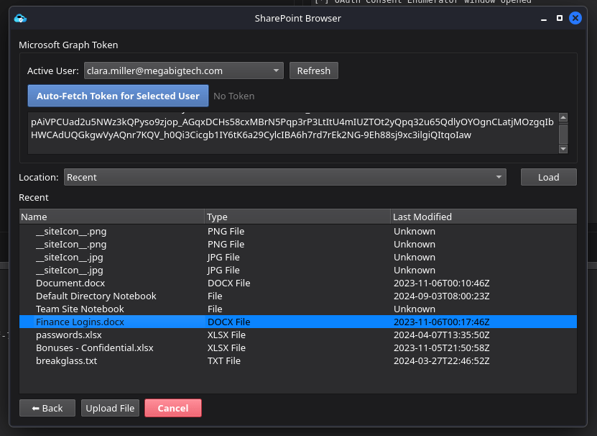Screen dimensions: 597x436
Task: Sort by the Last Modified column header
Action: point(483,217)
